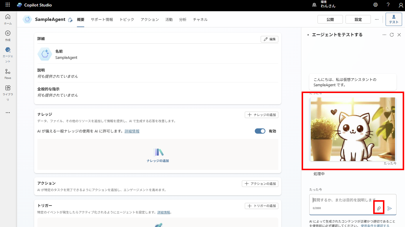Open the ホーム page from the sidebar

tap(8, 18)
